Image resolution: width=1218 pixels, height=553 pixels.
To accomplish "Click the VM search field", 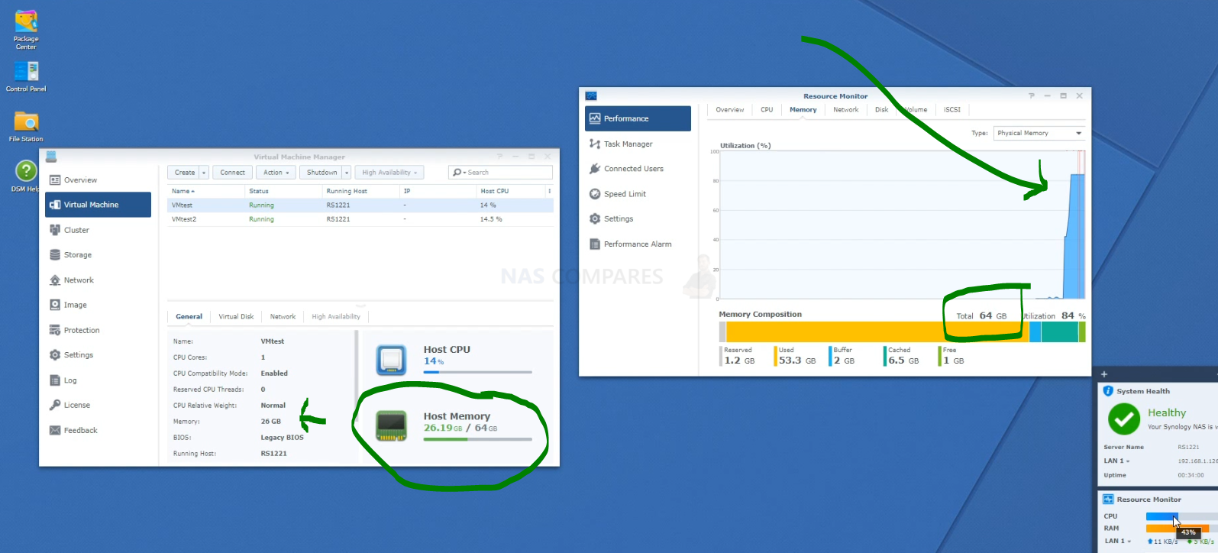I will pos(500,173).
